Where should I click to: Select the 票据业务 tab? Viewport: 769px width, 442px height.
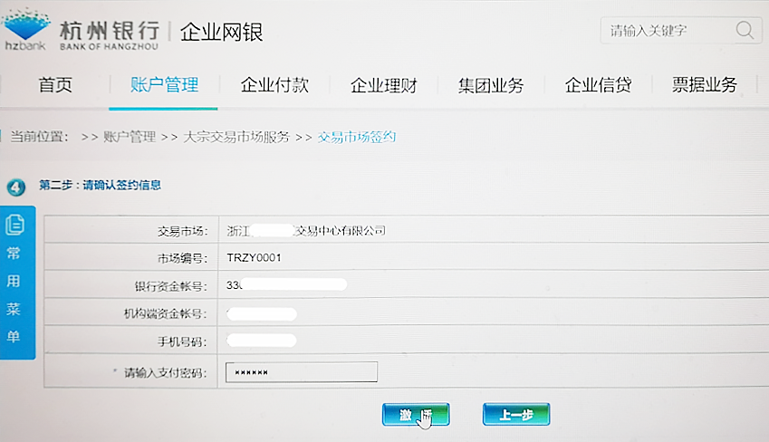point(704,86)
